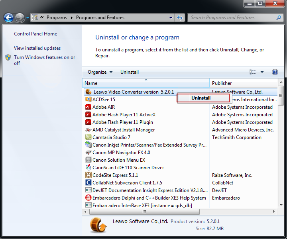
Task: Click the search magnifier icon
Action: pyautogui.click(x=279, y=18)
